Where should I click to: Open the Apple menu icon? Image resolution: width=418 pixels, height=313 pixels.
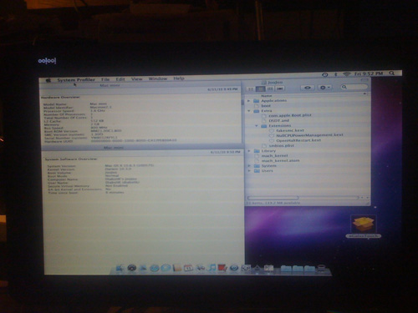coord(48,80)
